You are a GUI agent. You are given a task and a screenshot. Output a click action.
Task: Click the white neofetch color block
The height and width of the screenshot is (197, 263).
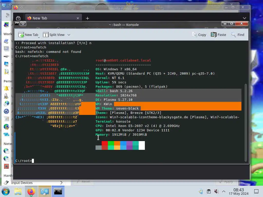point(142,145)
